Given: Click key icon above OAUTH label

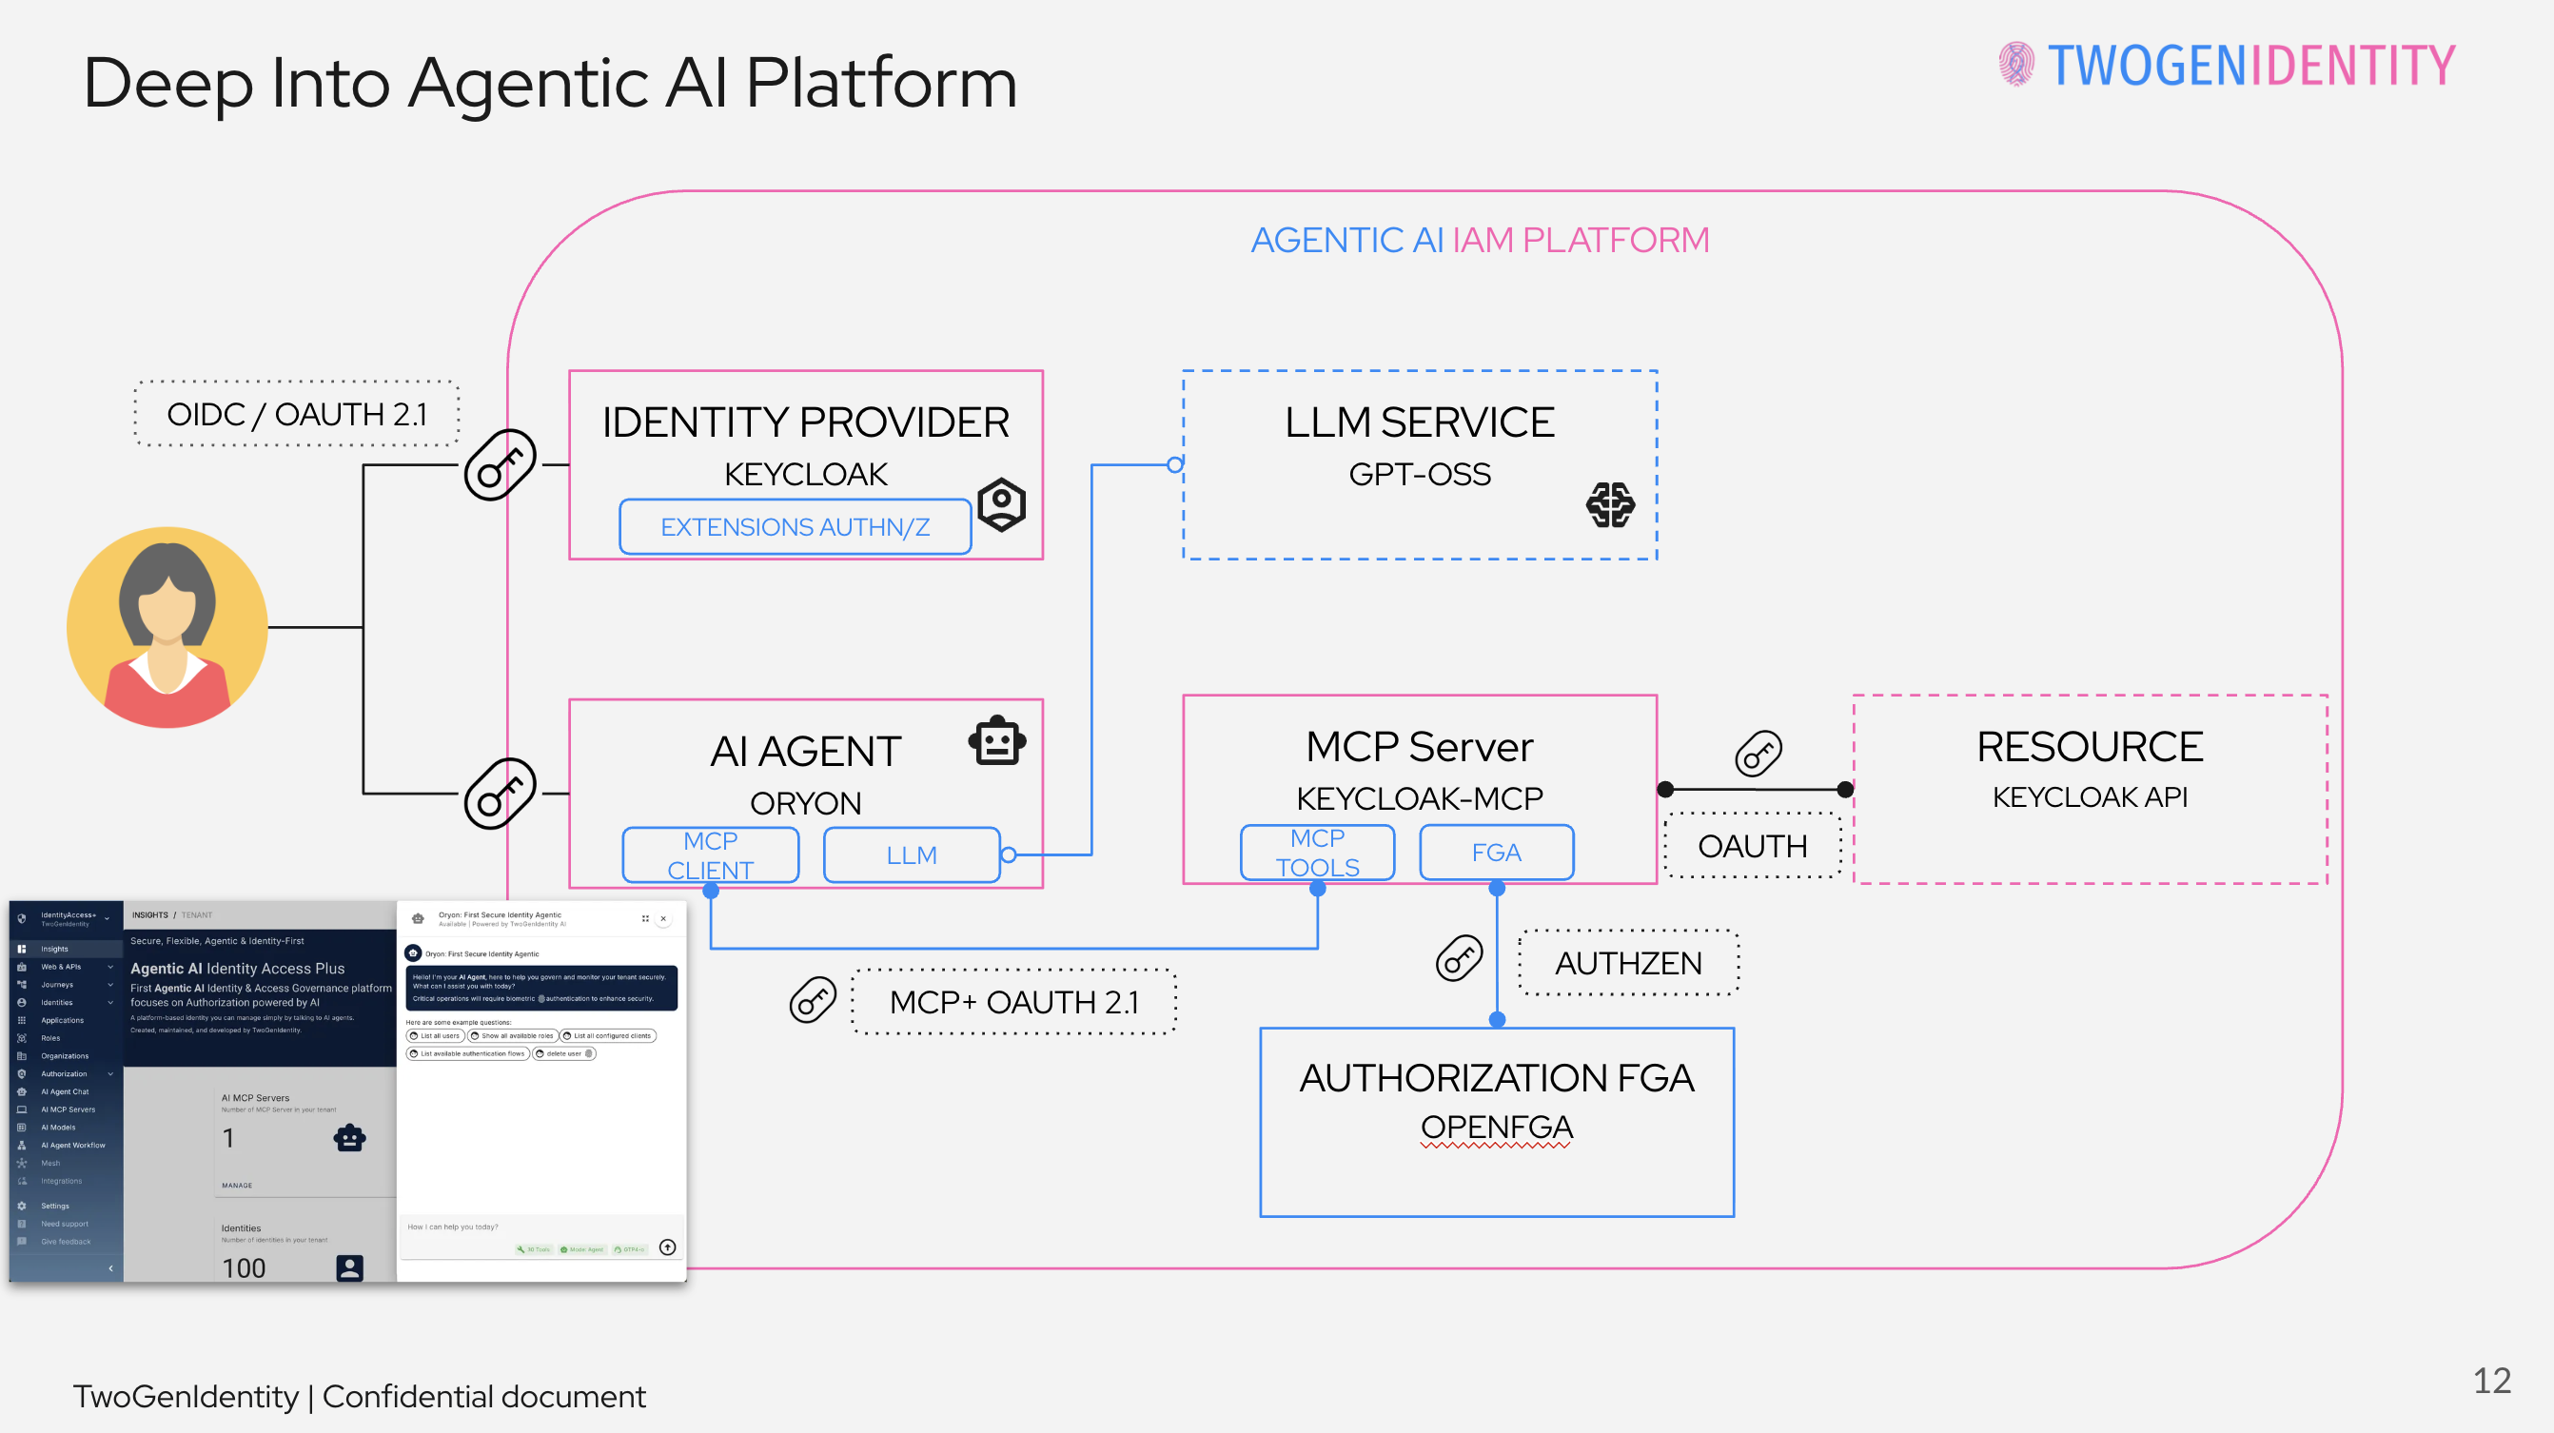Looking at the screenshot, I should 1758,754.
